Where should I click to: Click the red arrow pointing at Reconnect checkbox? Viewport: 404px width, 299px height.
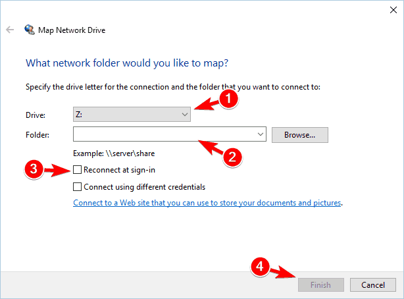pos(57,171)
